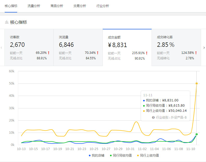Click red up arrow beside 69.20%

click(49, 53)
